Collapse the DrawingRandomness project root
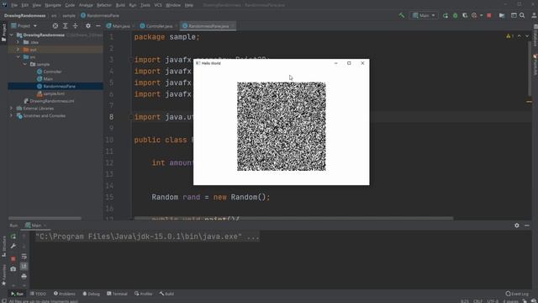 click(x=11, y=35)
